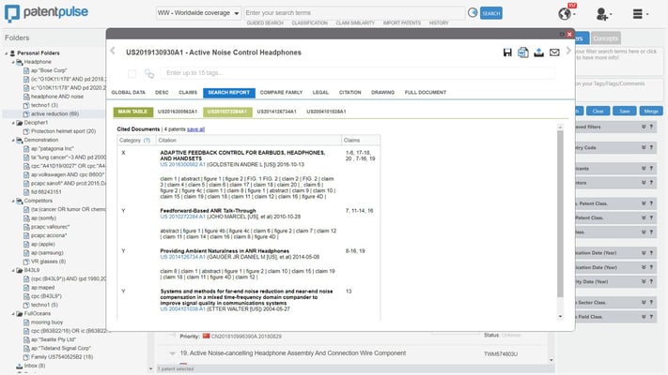Viewport: 668px width, 375px height.
Task: Select VR glasses (8) tree item
Action: click(x=48, y=262)
